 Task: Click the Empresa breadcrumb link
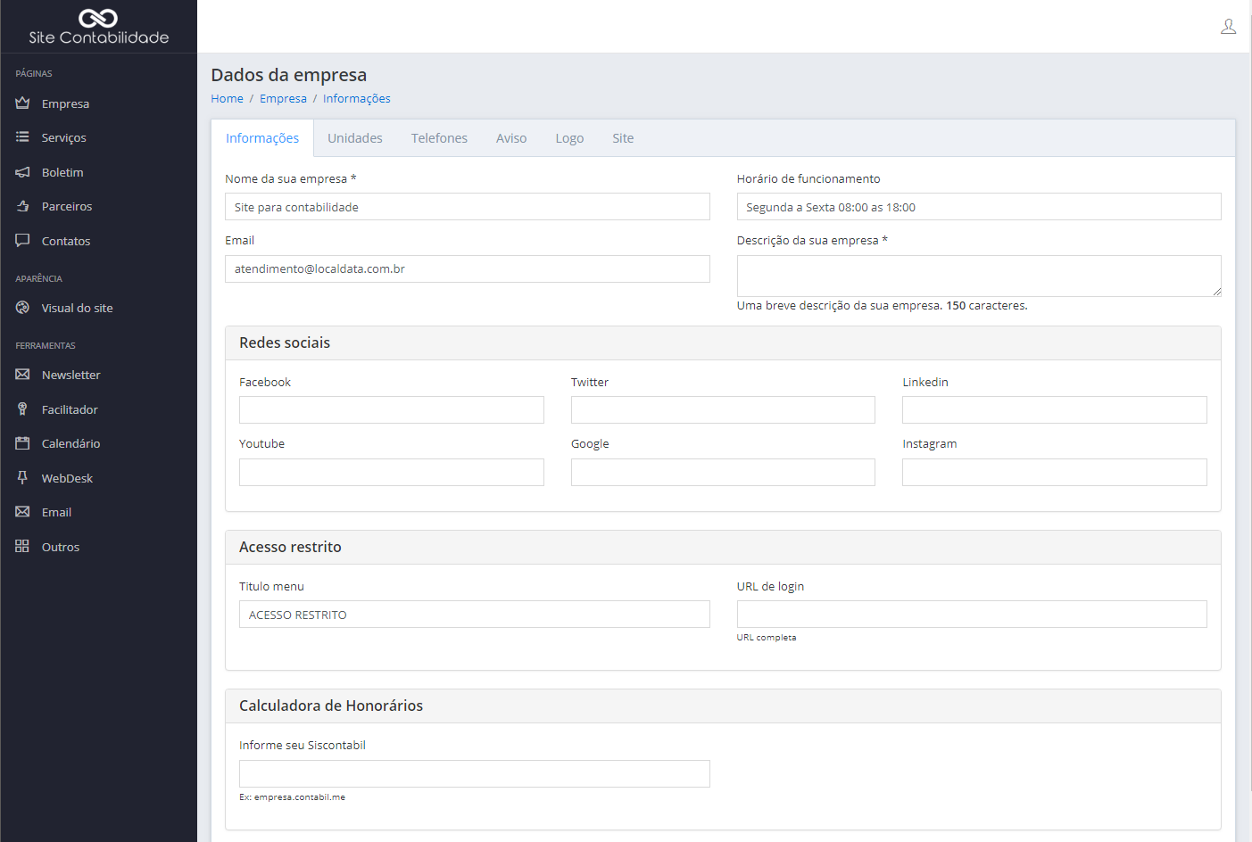(283, 99)
